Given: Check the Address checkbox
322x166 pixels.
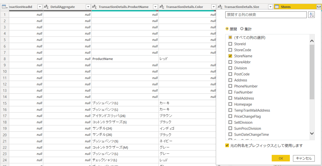Looking at the screenshot, I should click(x=230, y=80).
